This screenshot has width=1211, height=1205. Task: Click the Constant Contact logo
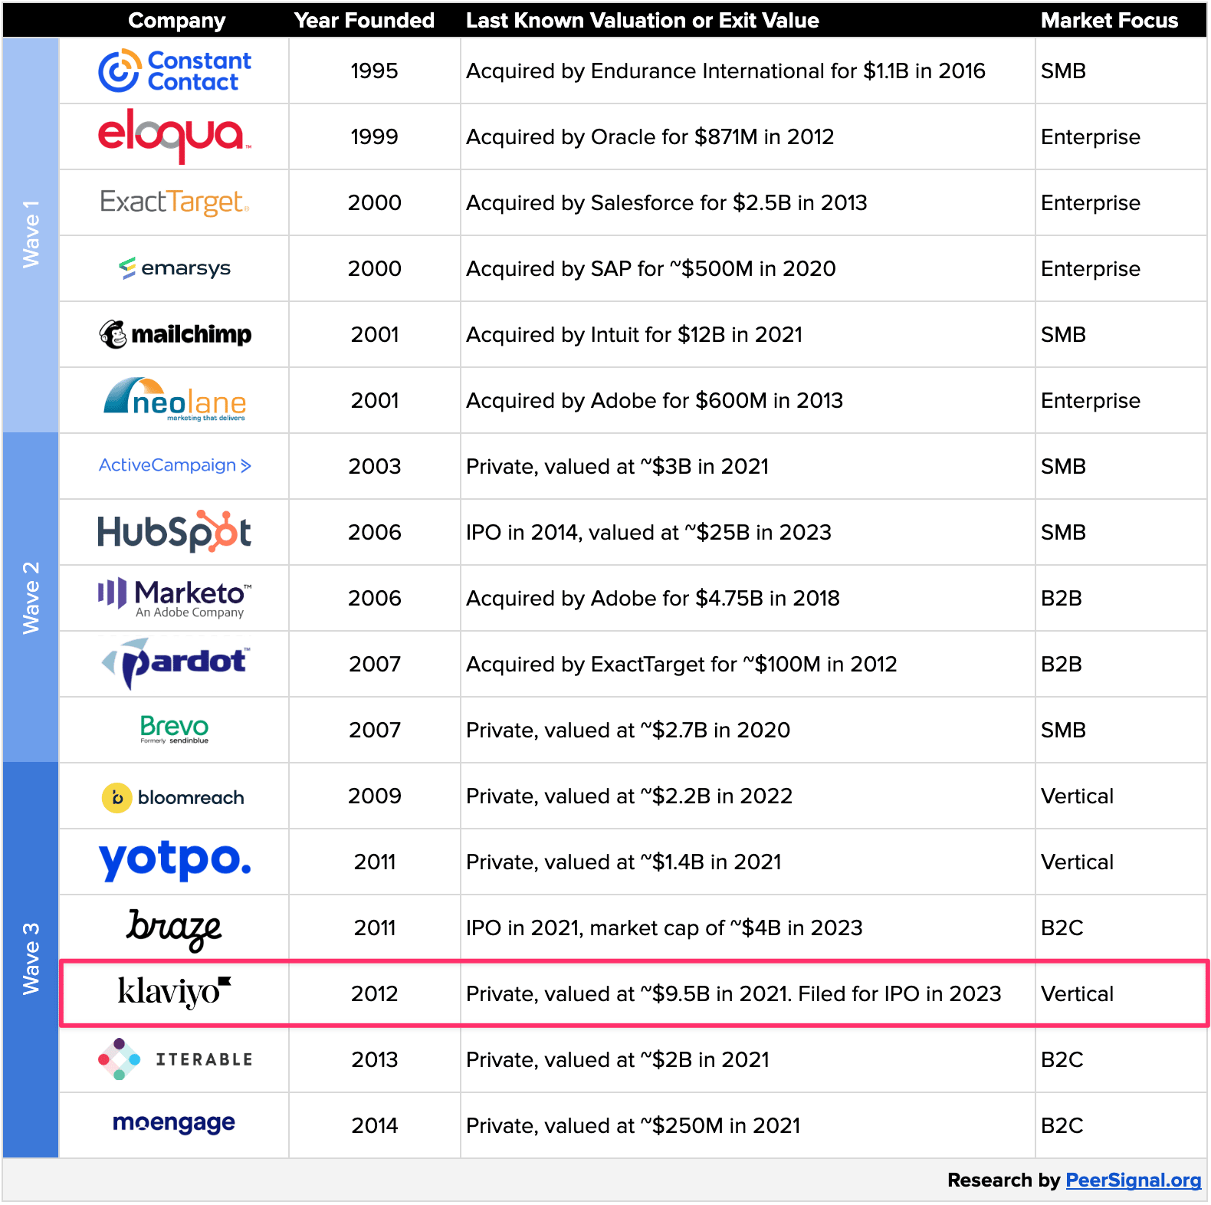(175, 71)
